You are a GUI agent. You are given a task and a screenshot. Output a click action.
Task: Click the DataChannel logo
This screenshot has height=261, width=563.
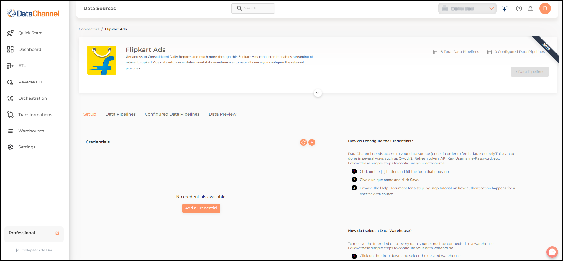click(x=33, y=13)
